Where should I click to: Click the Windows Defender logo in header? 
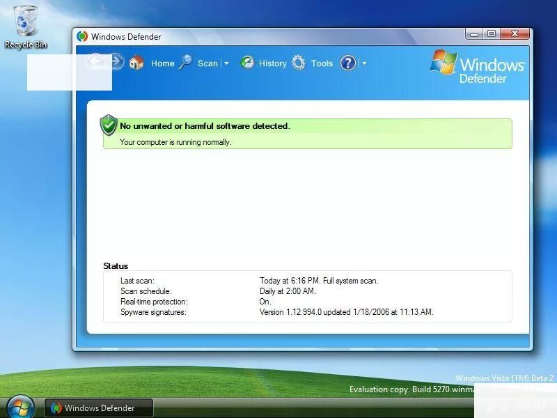click(x=477, y=67)
